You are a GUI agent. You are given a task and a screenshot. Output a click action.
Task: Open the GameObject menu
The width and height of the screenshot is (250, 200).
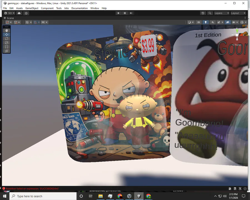point(32,8)
